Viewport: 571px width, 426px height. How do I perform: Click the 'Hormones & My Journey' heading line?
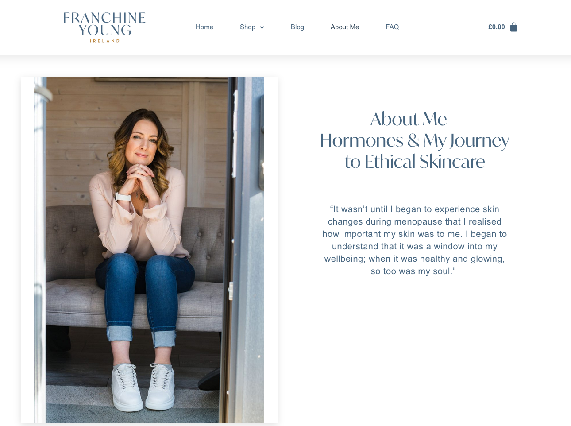click(415, 140)
